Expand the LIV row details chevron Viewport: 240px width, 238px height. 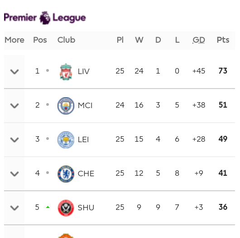coord(14,72)
